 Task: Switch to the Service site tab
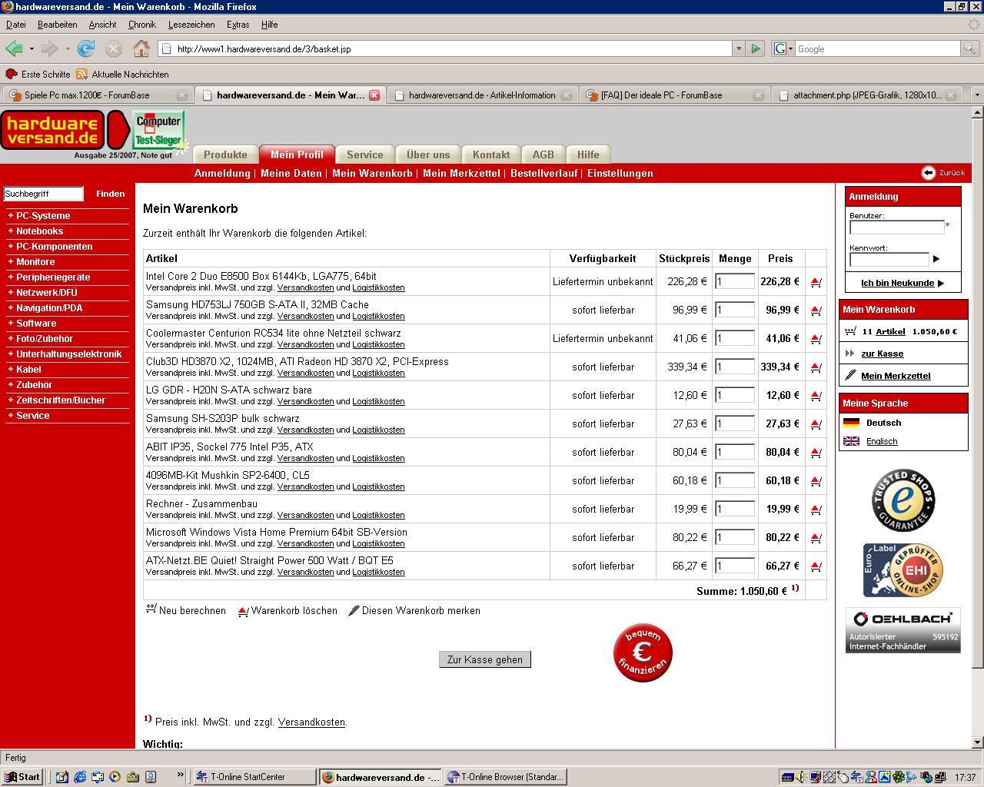click(x=365, y=154)
